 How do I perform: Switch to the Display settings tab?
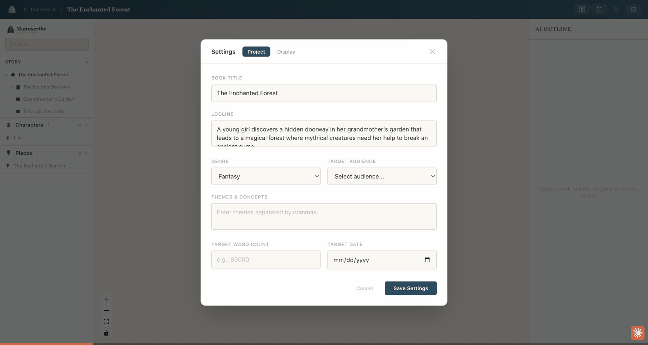tap(286, 51)
